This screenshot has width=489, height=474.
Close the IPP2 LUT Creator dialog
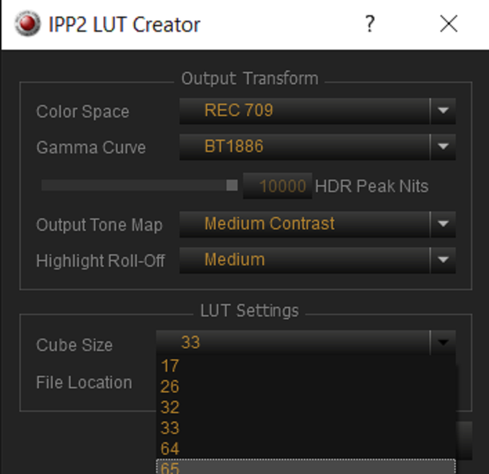tap(449, 24)
